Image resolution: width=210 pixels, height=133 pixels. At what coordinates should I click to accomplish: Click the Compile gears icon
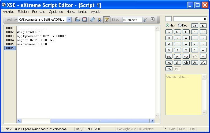click(x=93, y=20)
